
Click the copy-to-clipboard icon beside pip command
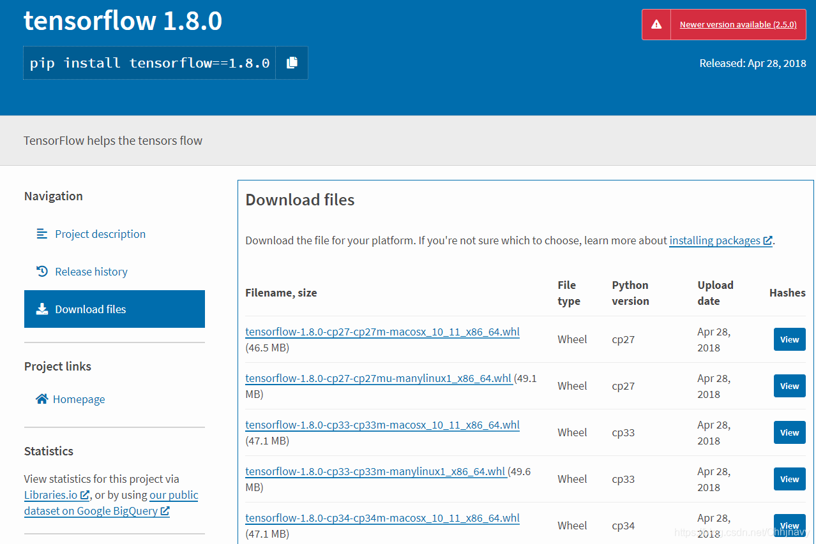(291, 62)
